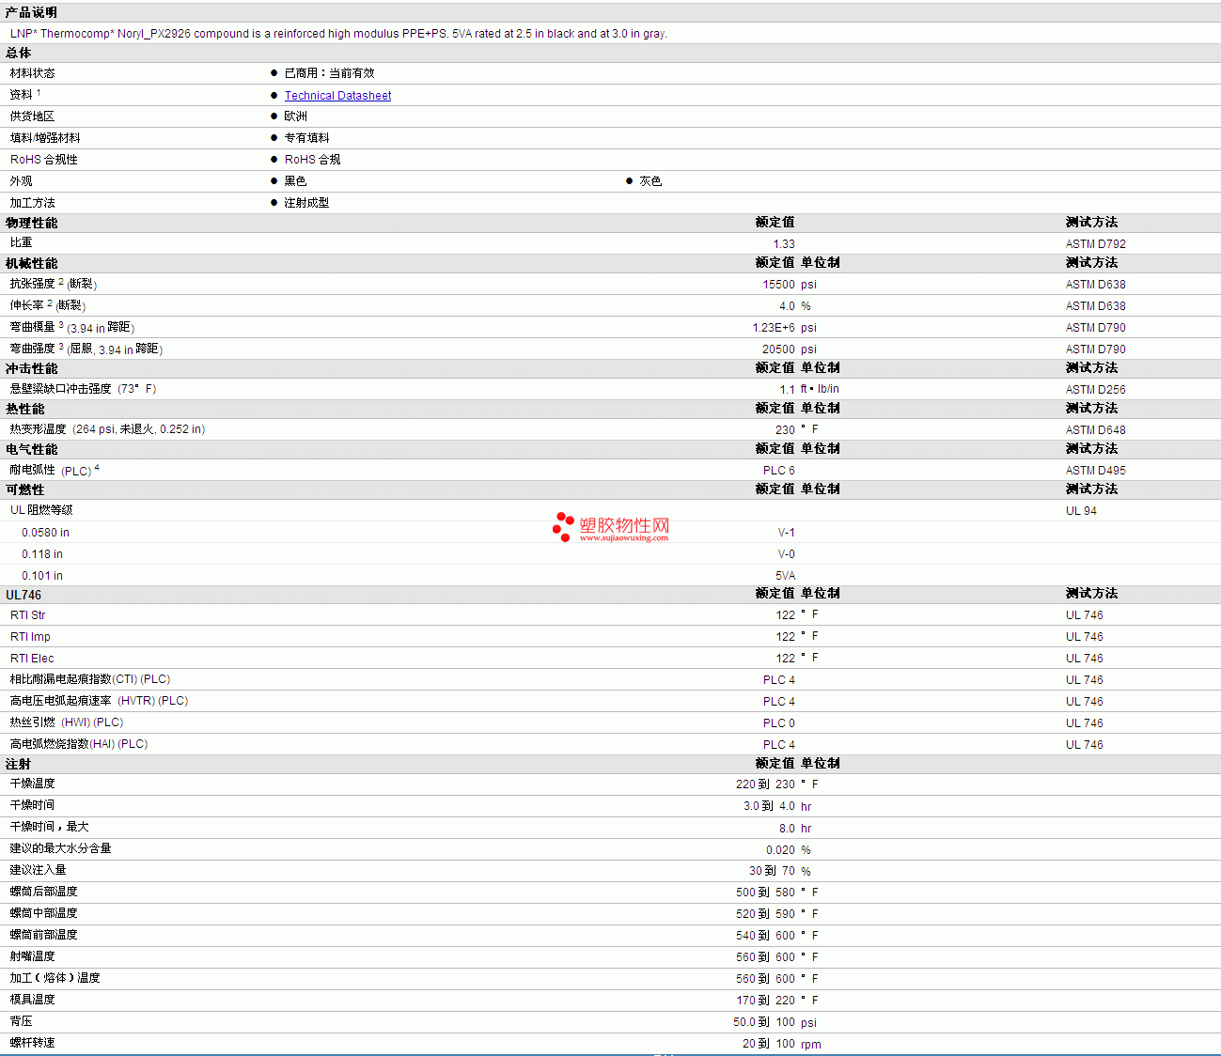Click the ASTM D495 test method
The height and width of the screenshot is (1056, 1221).
[1095, 471]
